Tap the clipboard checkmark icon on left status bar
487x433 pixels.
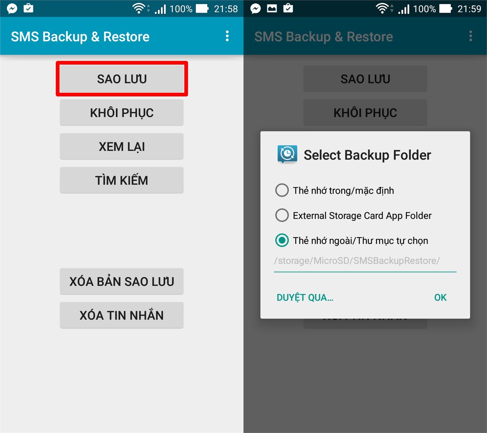click(x=28, y=8)
